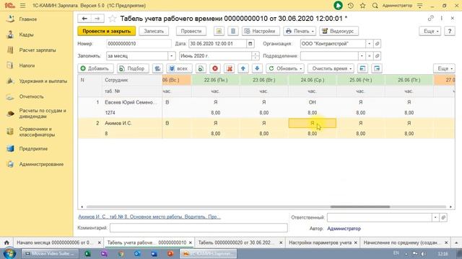Click the Записать button

pyautogui.click(x=154, y=31)
